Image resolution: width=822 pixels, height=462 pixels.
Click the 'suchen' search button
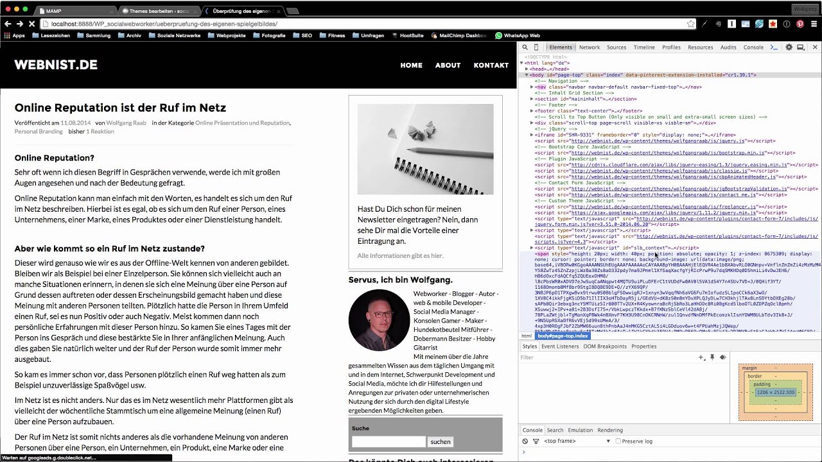point(441,442)
